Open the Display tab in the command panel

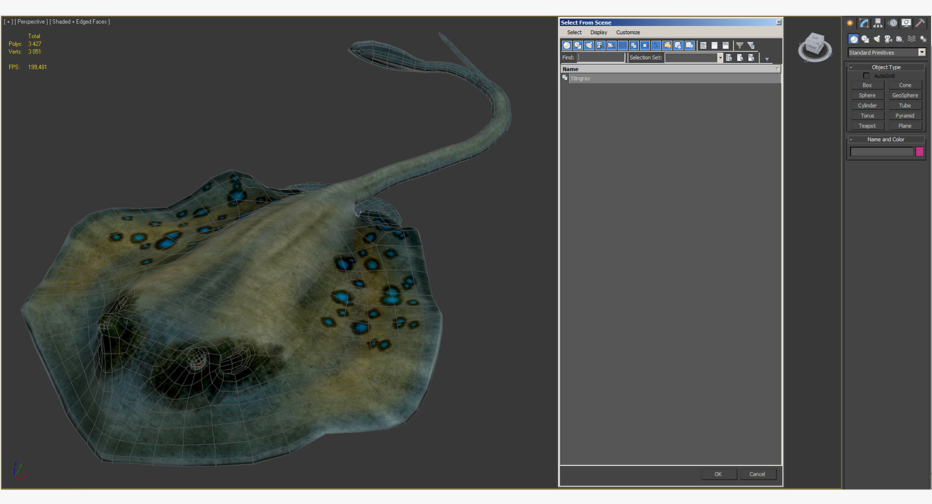(906, 23)
